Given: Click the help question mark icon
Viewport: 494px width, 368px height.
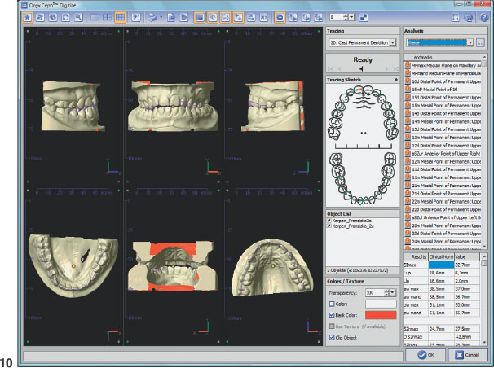Looking at the screenshot, I should (x=483, y=16).
